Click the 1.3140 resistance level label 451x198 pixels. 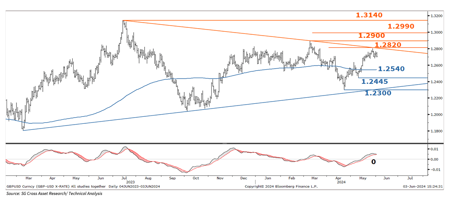(x=369, y=15)
